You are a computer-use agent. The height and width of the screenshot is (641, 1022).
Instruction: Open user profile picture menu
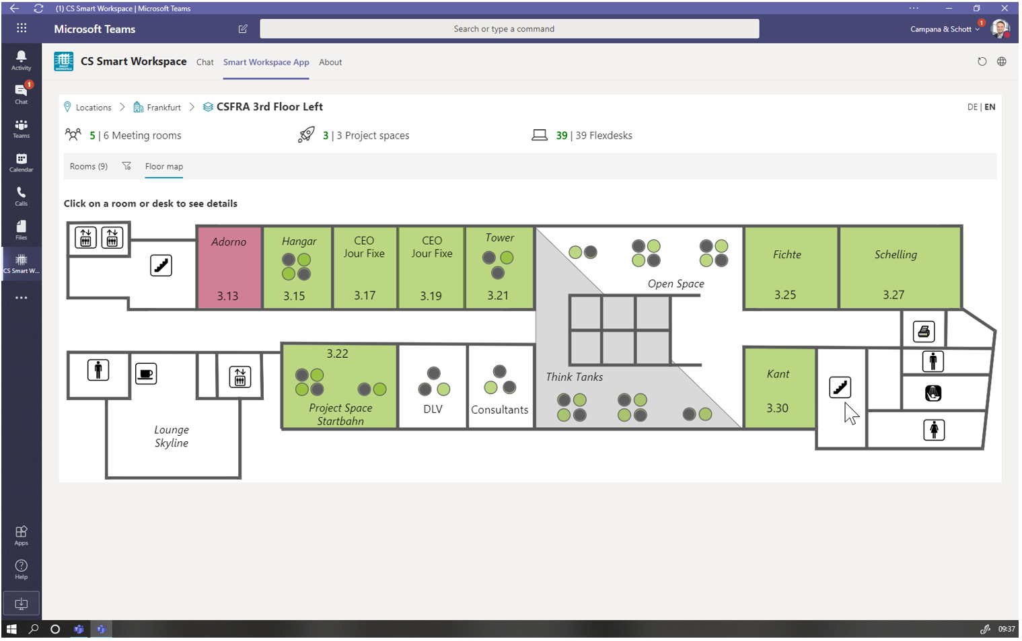click(x=1000, y=29)
